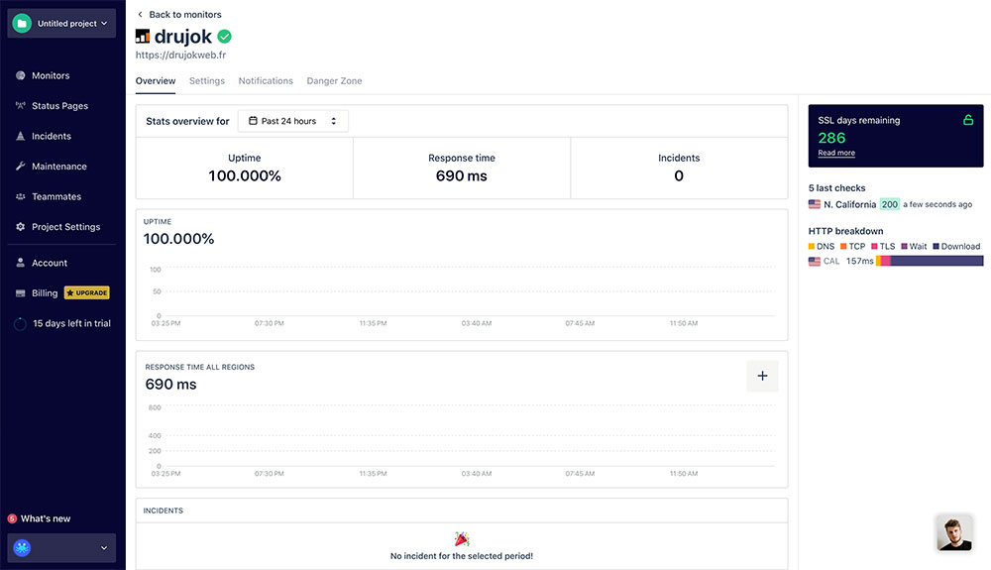Select the Overview tab
The height and width of the screenshot is (570, 991).
coord(156,81)
